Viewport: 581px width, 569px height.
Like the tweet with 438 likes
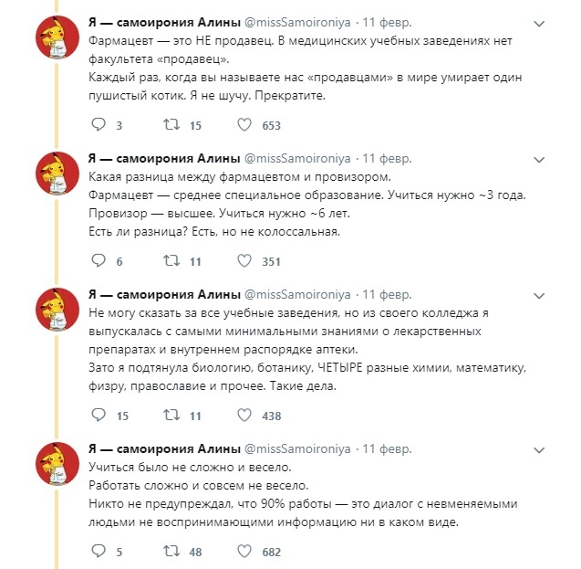coord(244,416)
